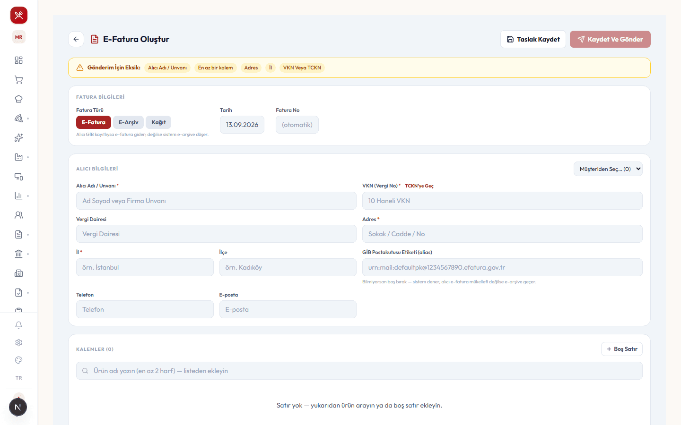Open the bank building sidebar icon
681x425 pixels.
(x=19, y=254)
